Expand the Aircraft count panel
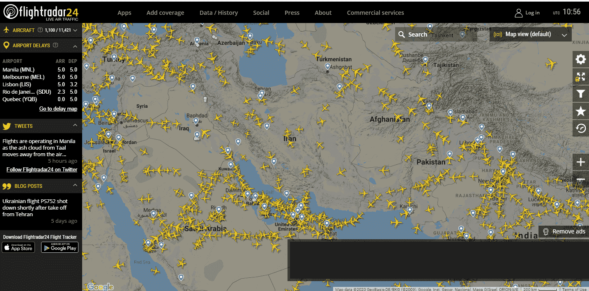Screen dimensions: 589x291 click(75, 30)
